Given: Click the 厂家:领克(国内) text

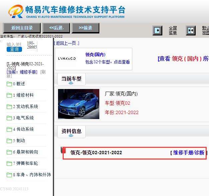Looking at the screenshot, I should coord(121,94).
